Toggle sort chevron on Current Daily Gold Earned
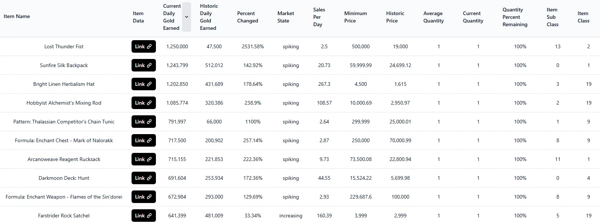600x224 pixels. (187, 17)
